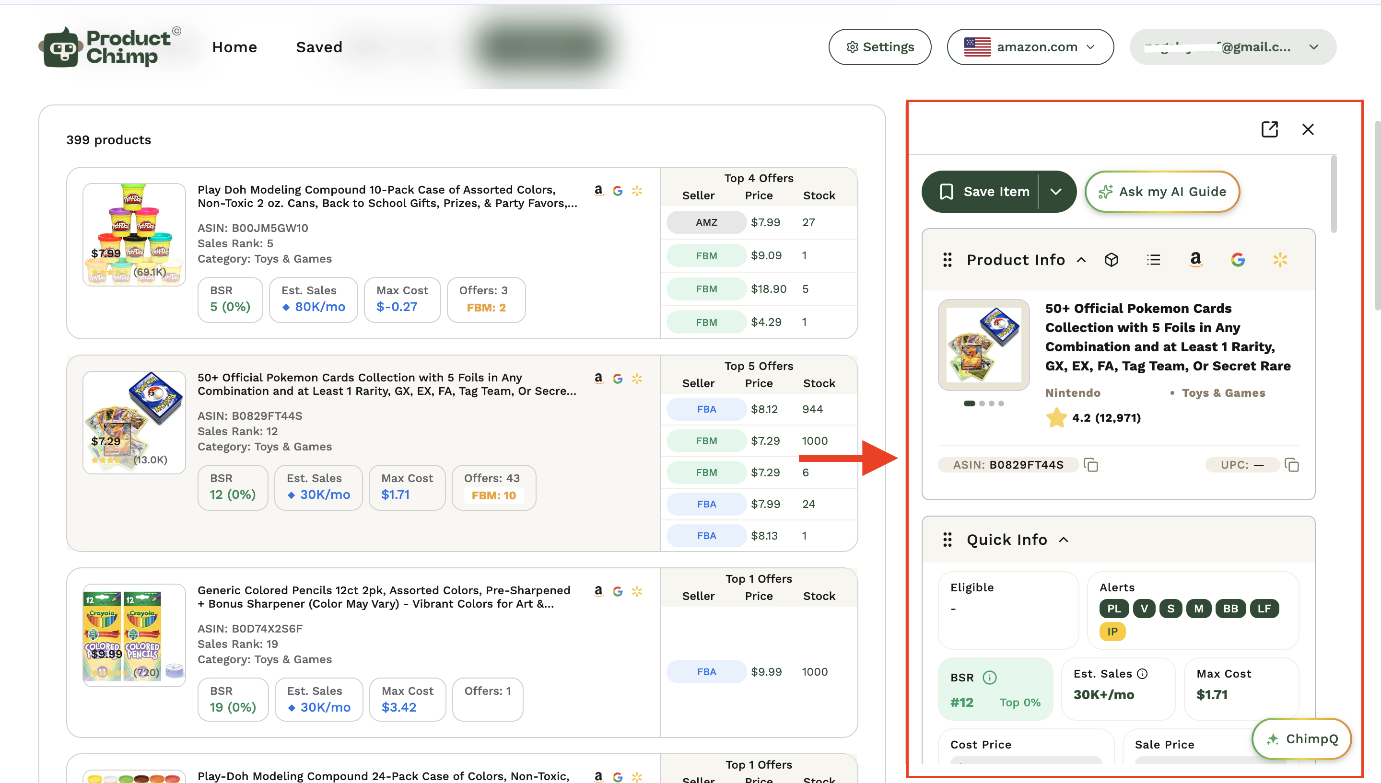
Task: Open Walmart link for Play Doh 10-Pack
Action: [637, 191]
